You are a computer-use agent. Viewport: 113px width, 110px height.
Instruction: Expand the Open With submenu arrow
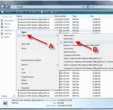[57, 44]
